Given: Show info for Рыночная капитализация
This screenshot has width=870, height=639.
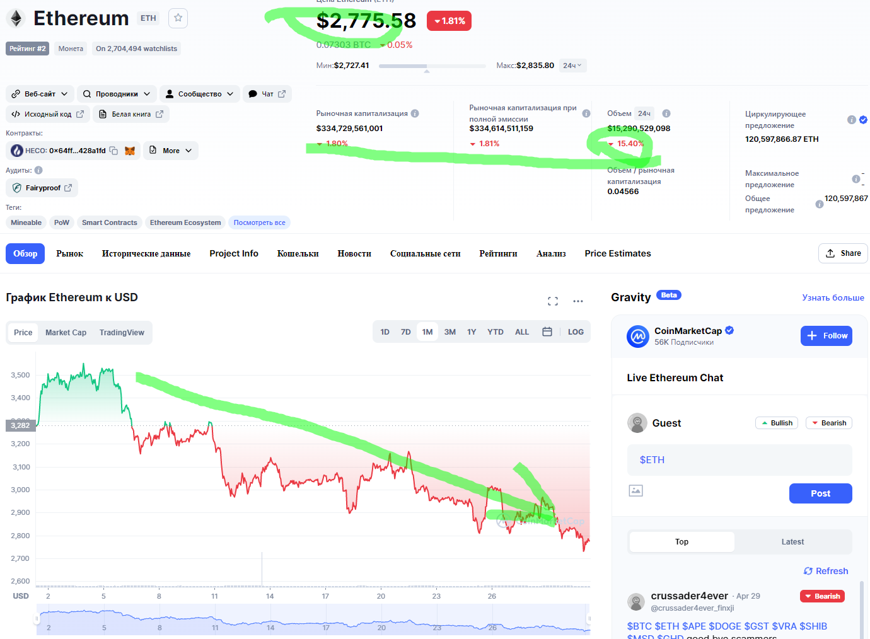Looking at the screenshot, I should coord(415,113).
